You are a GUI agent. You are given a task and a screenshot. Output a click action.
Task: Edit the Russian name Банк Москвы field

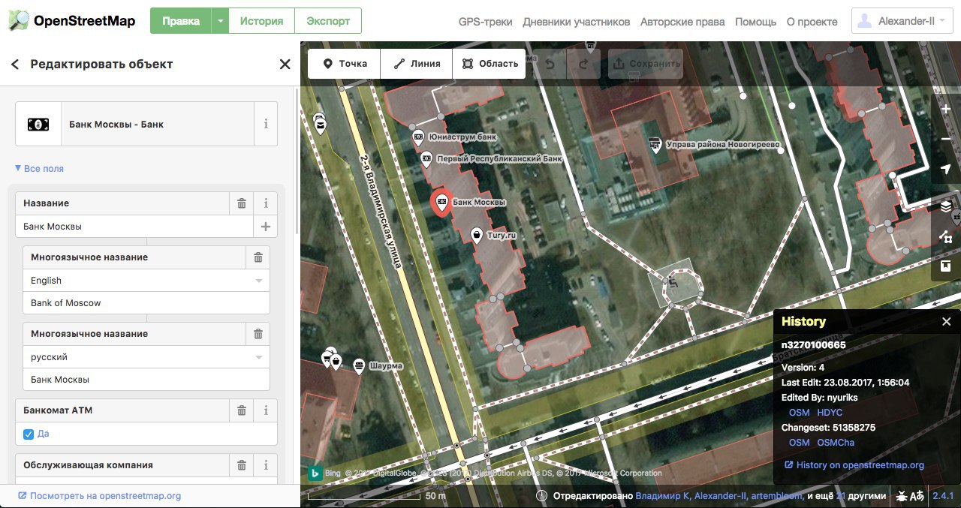pyautogui.click(x=146, y=380)
